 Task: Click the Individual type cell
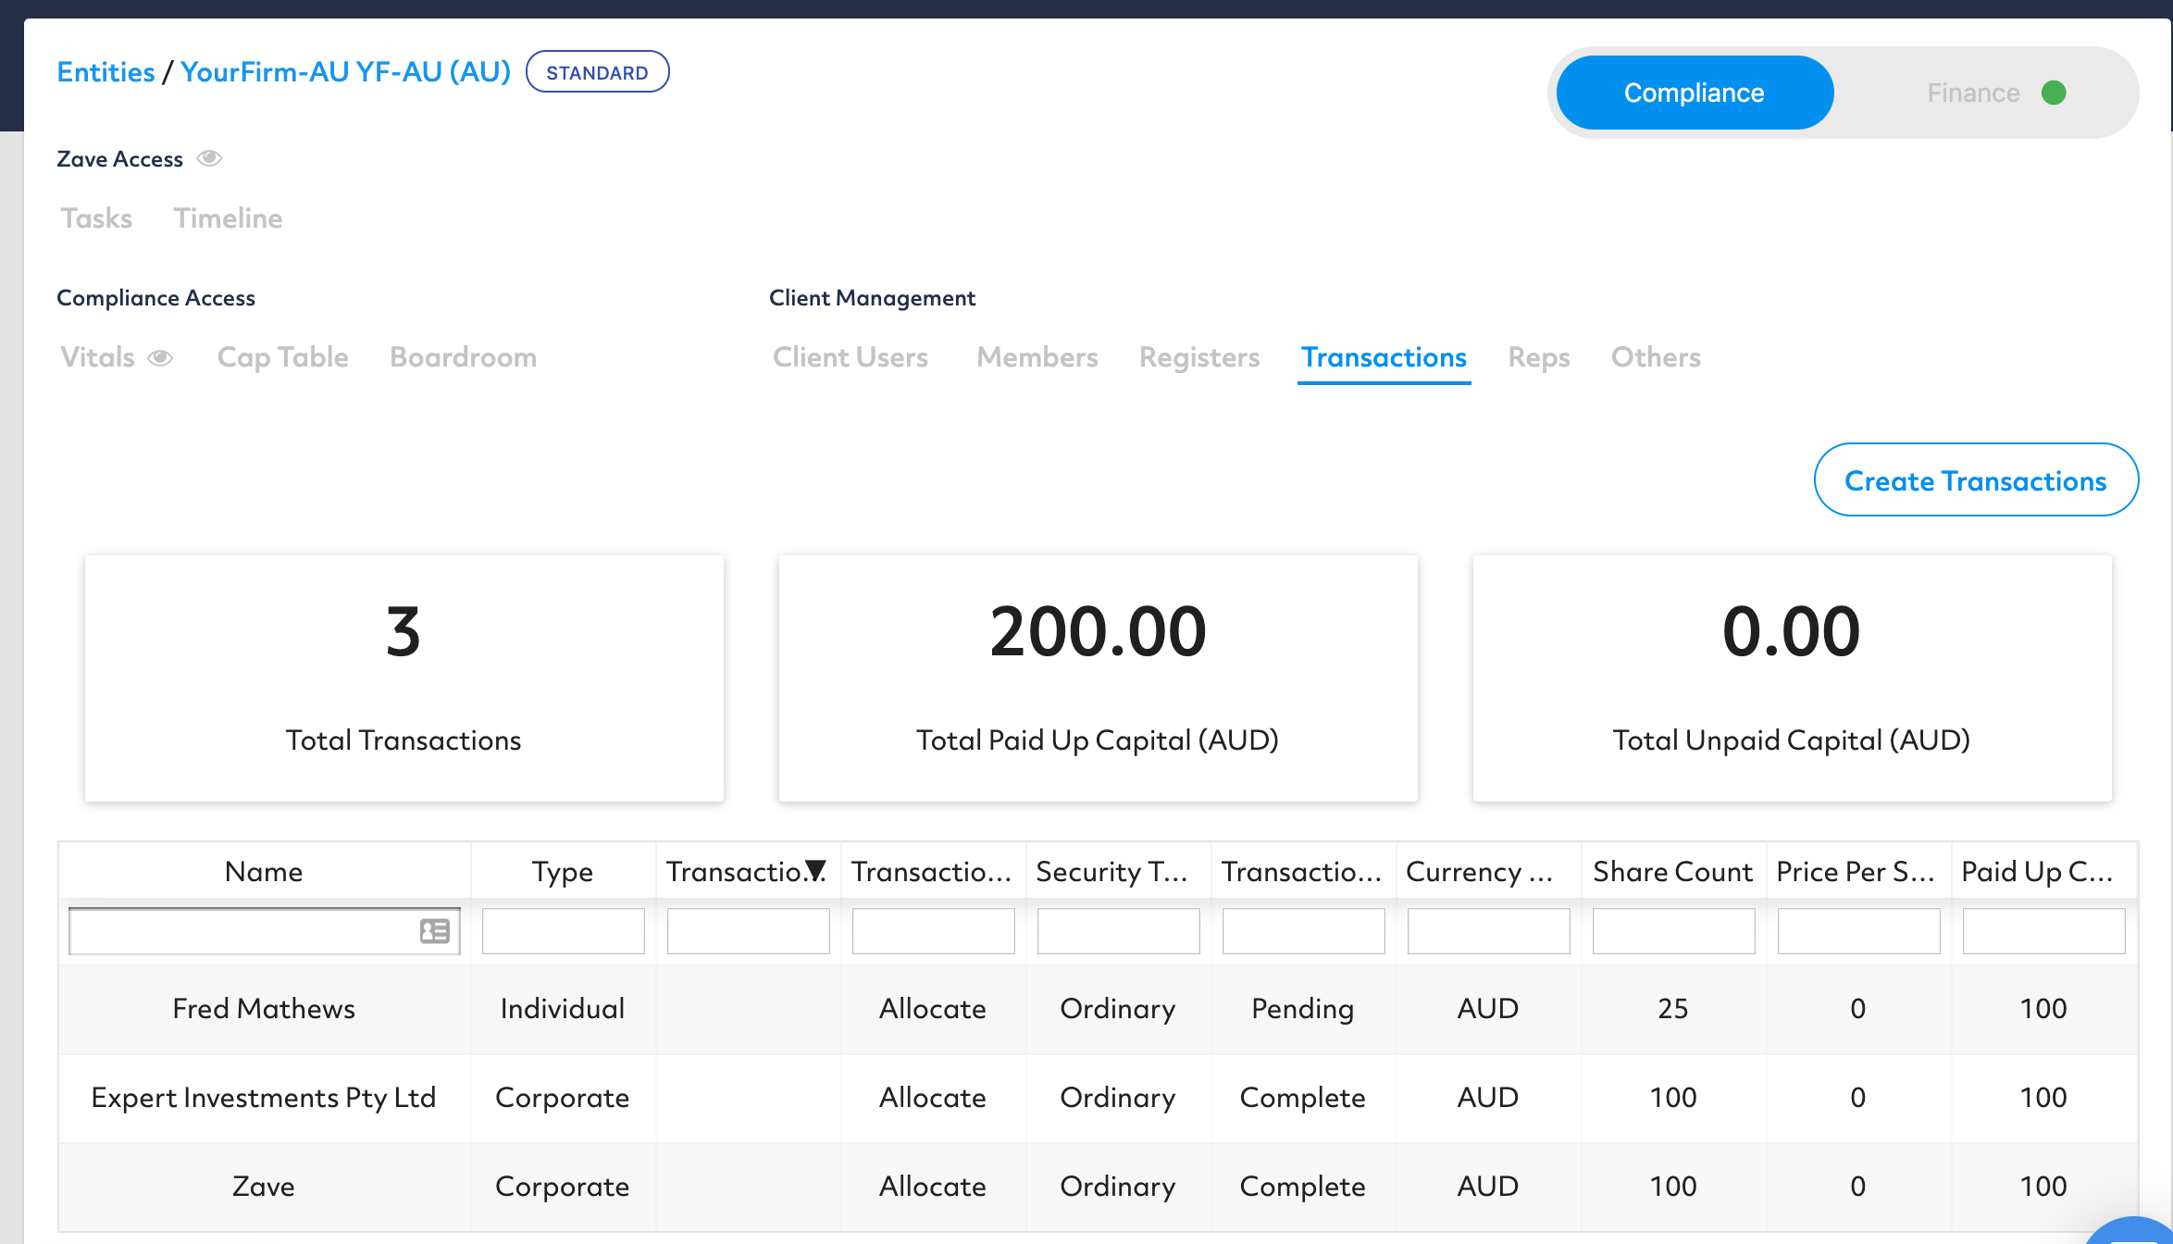[564, 1008]
